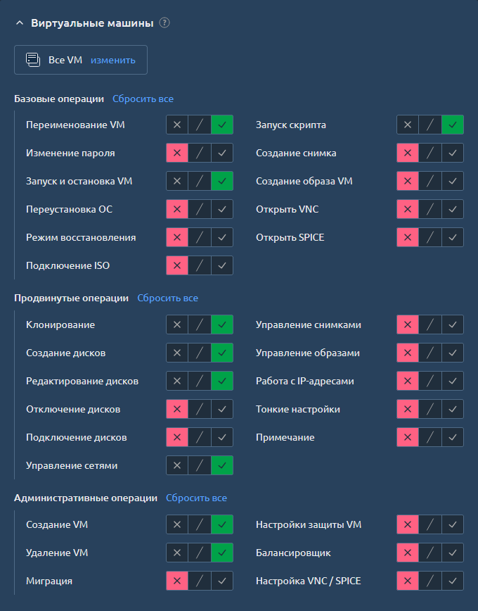The height and width of the screenshot is (611, 478).
Task: Deny Запуск скрипта with the cross icon
Action: click(x=408, y=125)
